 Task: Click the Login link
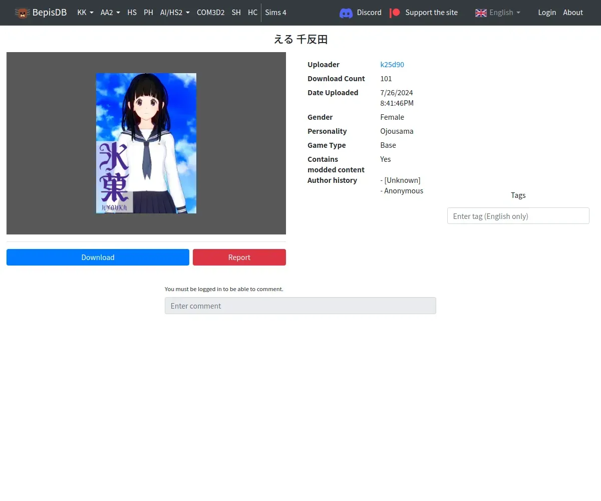[x=547, y=13]
